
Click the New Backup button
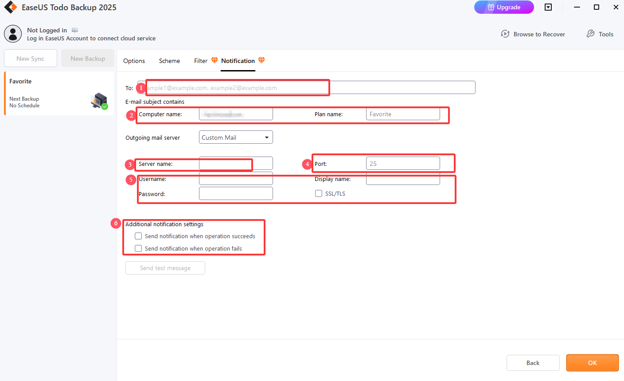(x=88, y=58)
